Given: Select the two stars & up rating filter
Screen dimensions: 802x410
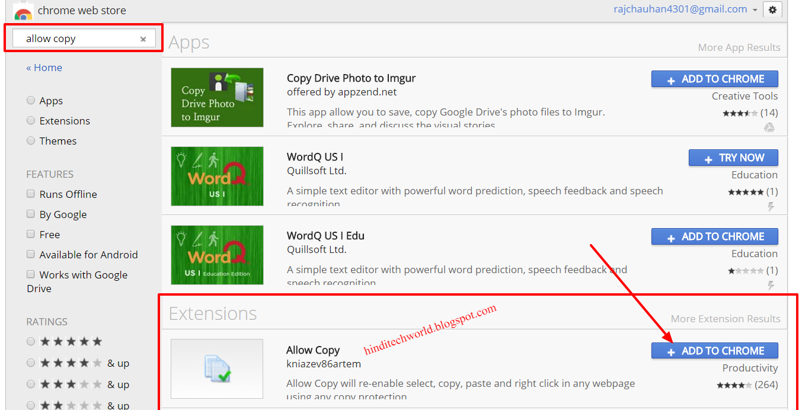Looking at the screenshot, I should (x=31, y=405).
